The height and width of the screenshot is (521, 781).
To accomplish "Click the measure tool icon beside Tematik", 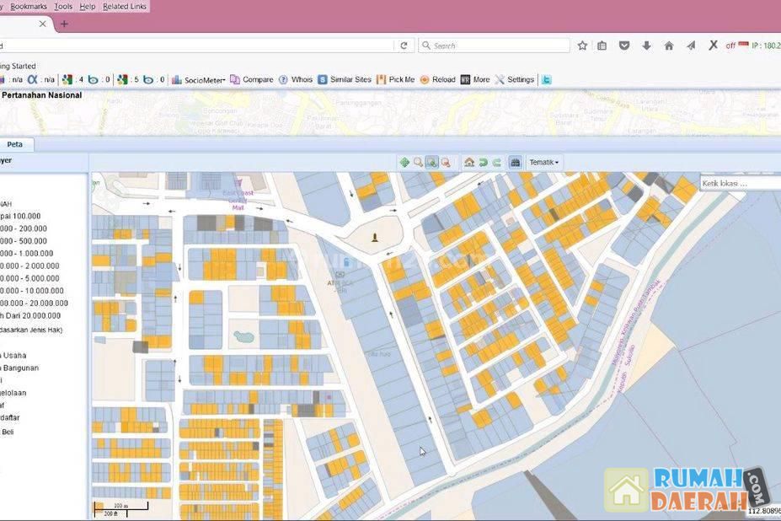I will (515, 163).
